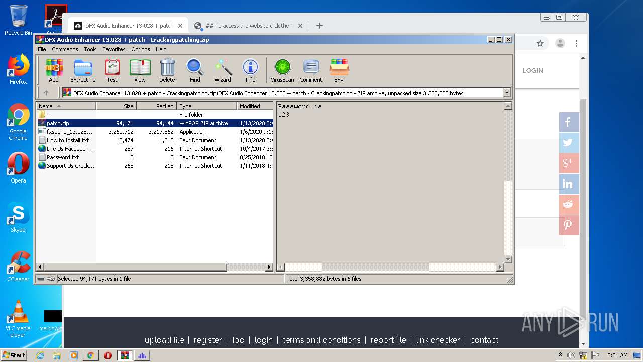Open the Comment tool
The image size is (643, 362).
(x=311, y=71)
